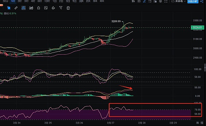Screen dimensions: 206x126
Task: Open the note editing tool icon
Action: [46, 8]
